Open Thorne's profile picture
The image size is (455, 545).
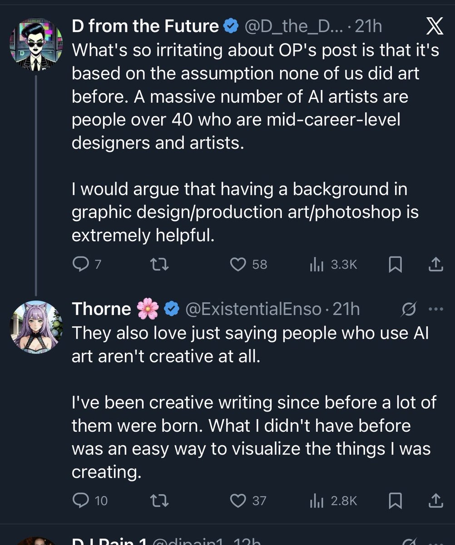pos(36,326)
